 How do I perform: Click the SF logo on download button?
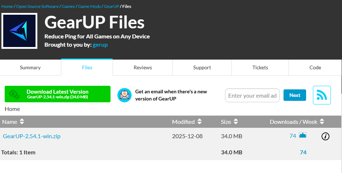click(15, 94)
